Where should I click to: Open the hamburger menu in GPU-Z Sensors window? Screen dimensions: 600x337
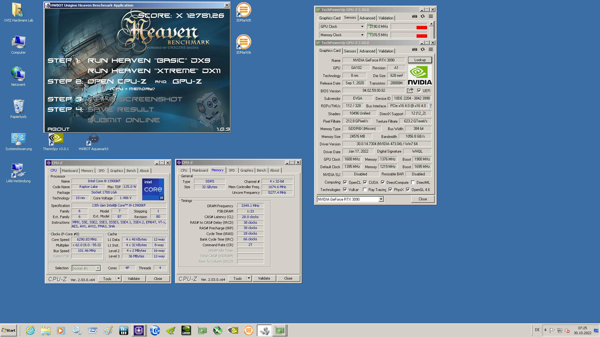coord(431,16)
